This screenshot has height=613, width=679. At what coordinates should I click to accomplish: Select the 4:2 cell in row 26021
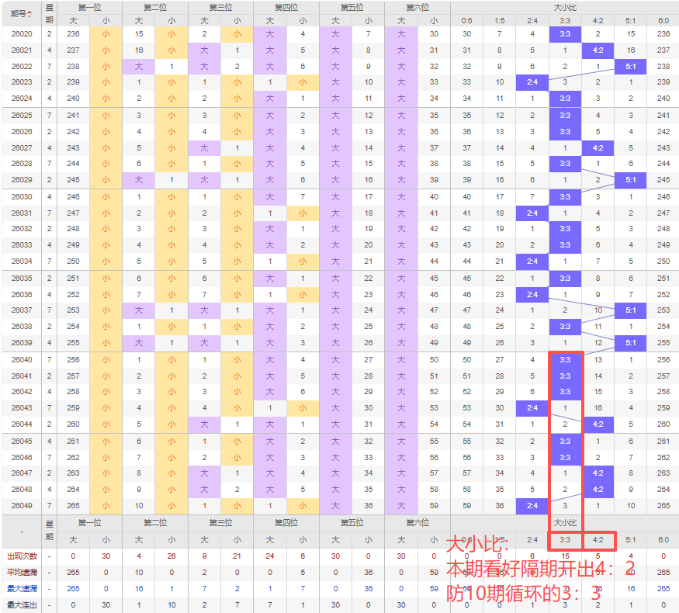(598, 50)
